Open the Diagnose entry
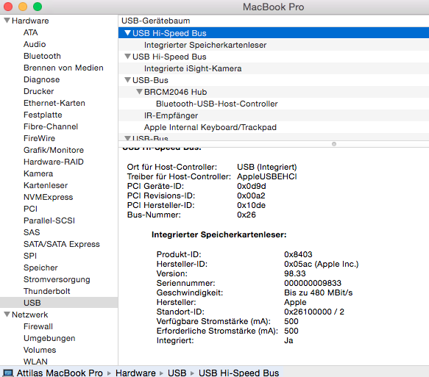This screenshot has height=377, width=429. 42,79
